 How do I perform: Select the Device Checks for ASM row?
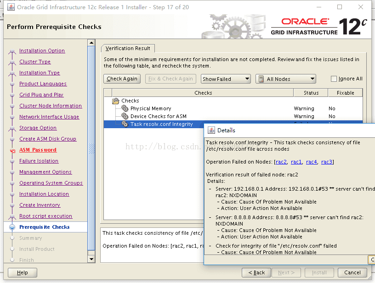click(x=233, y=116)
